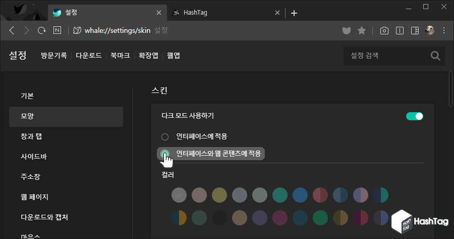The height and width of the screenshot is (239, 454).
Task: Open 다운로드 from settings header
Action: coord(89,56)
